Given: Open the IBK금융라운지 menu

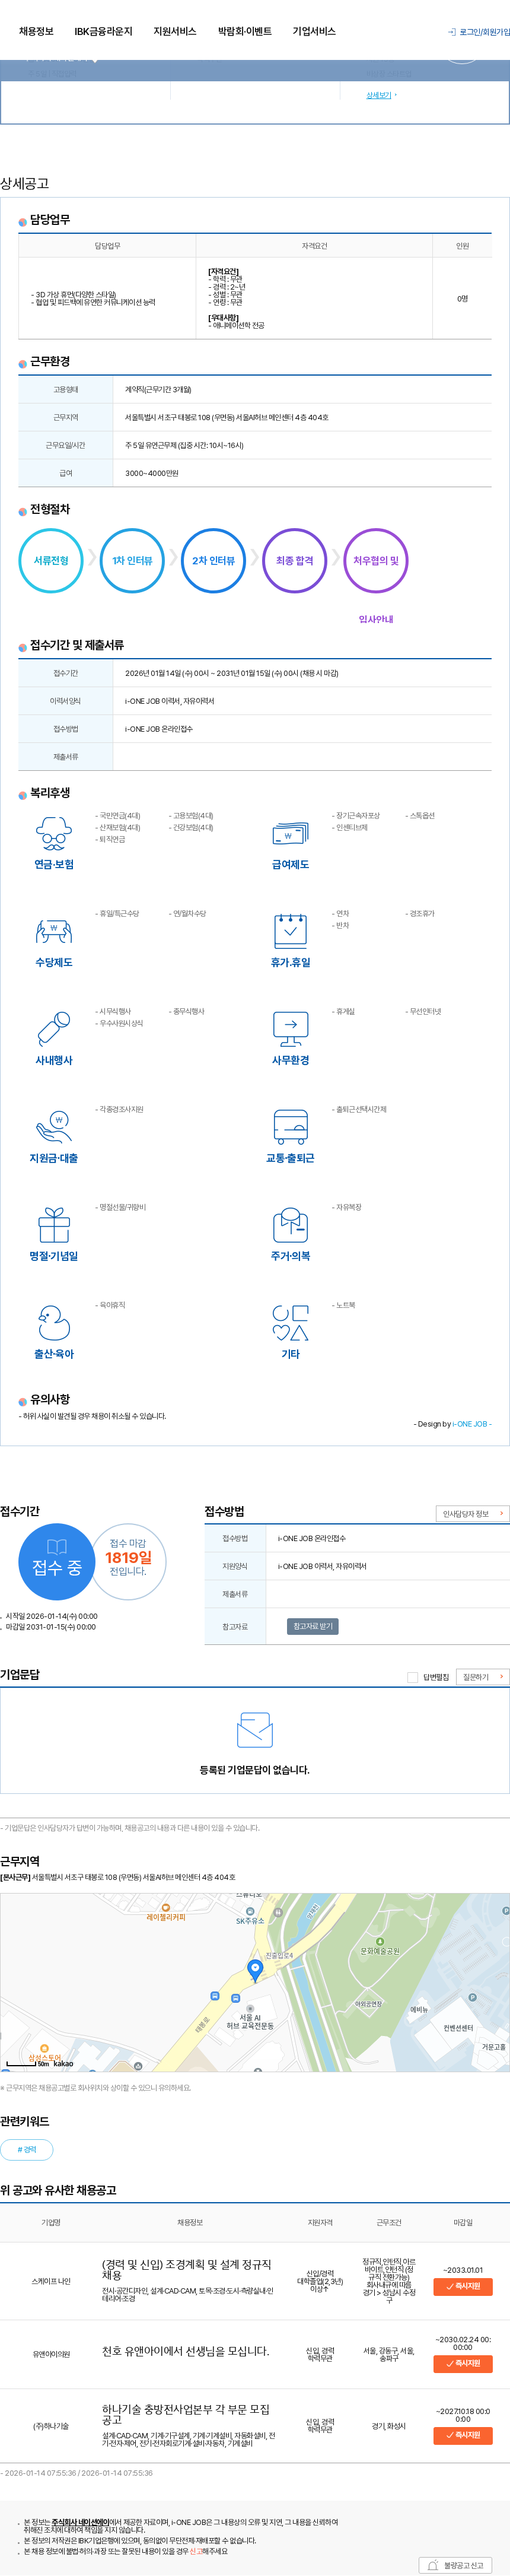Looking at the screenshot, I should coord(103,31).
